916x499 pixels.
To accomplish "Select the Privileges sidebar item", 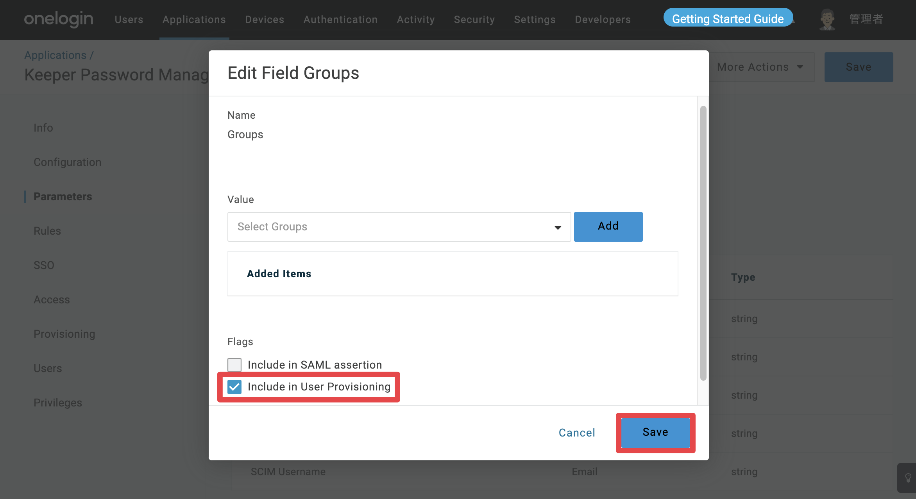I will point(58,403).
